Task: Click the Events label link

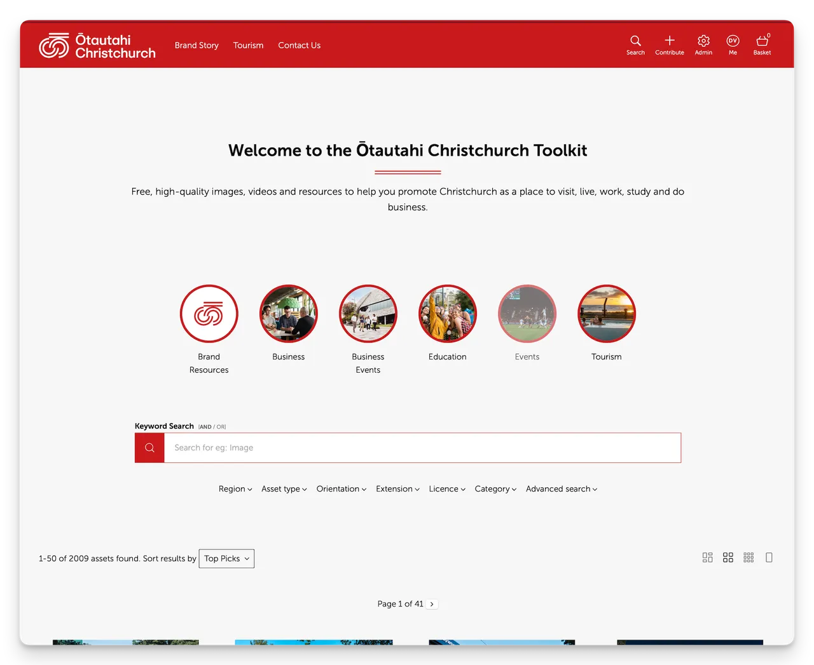Action: click(x=527, y=357)
